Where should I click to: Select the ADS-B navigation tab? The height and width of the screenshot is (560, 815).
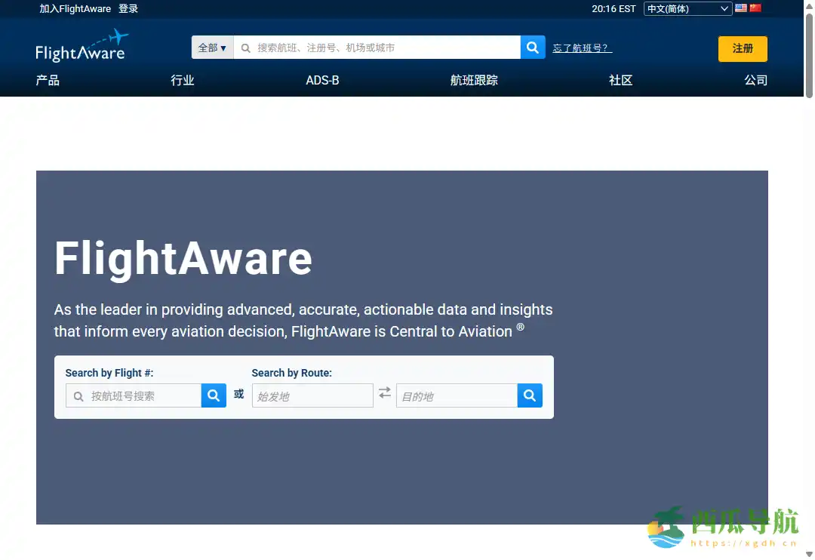[x=322, y=80]
